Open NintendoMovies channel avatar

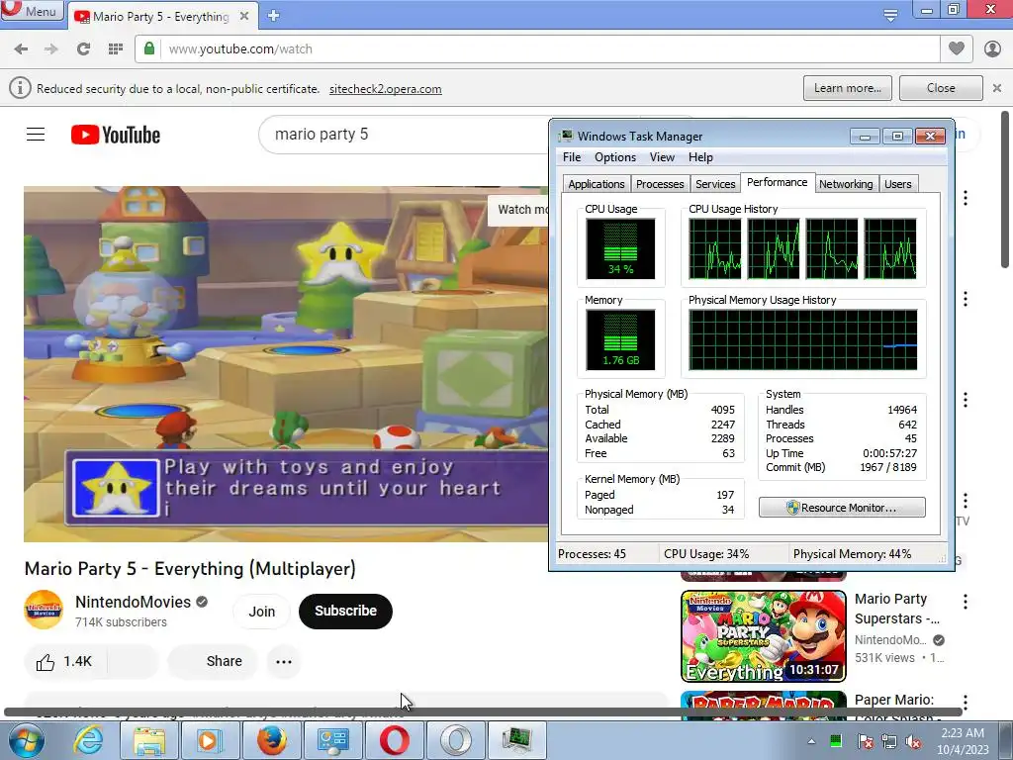[x=44, y=610]
